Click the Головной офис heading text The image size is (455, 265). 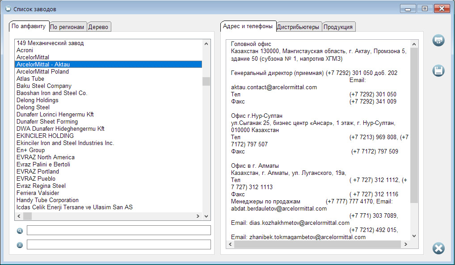(x=251, y=44)
